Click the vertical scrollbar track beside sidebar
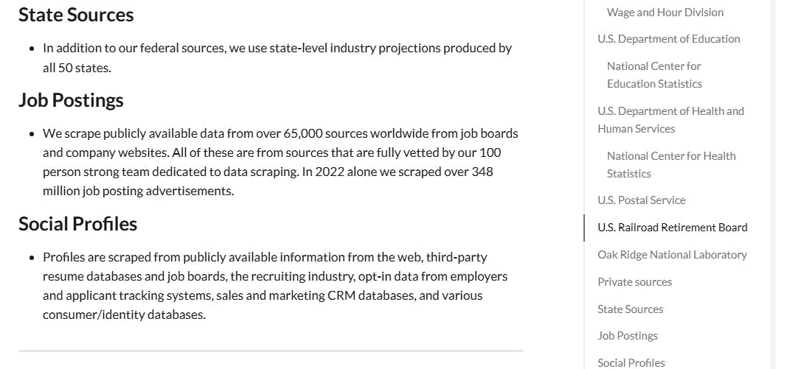Viewport: 787px width, 369px height. (772, 184)
